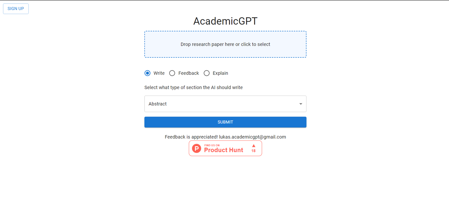Image resolution: width=449 pixels, height=202 pixels.
Task: Click the dropdown arrow of the section selector
Action: (x=301, y=104)
